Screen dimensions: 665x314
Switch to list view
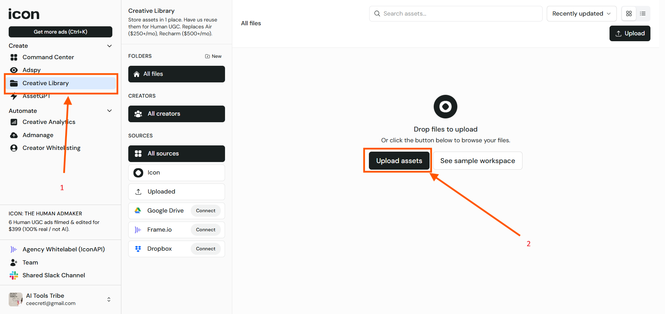click(643, 14)
